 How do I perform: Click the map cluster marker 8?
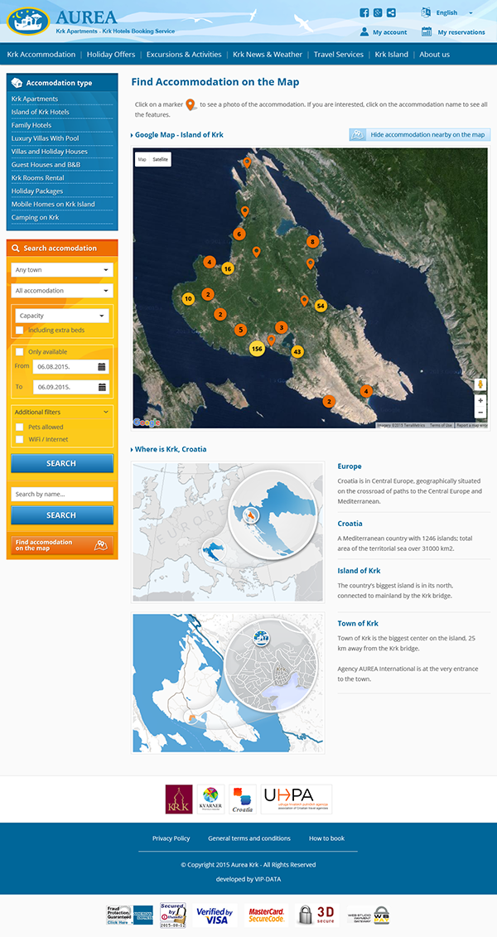[x=312, y=242]
